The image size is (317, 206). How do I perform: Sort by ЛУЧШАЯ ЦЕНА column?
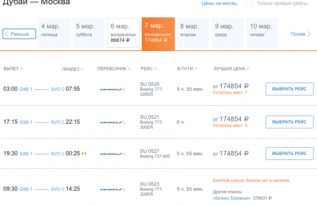232,69
